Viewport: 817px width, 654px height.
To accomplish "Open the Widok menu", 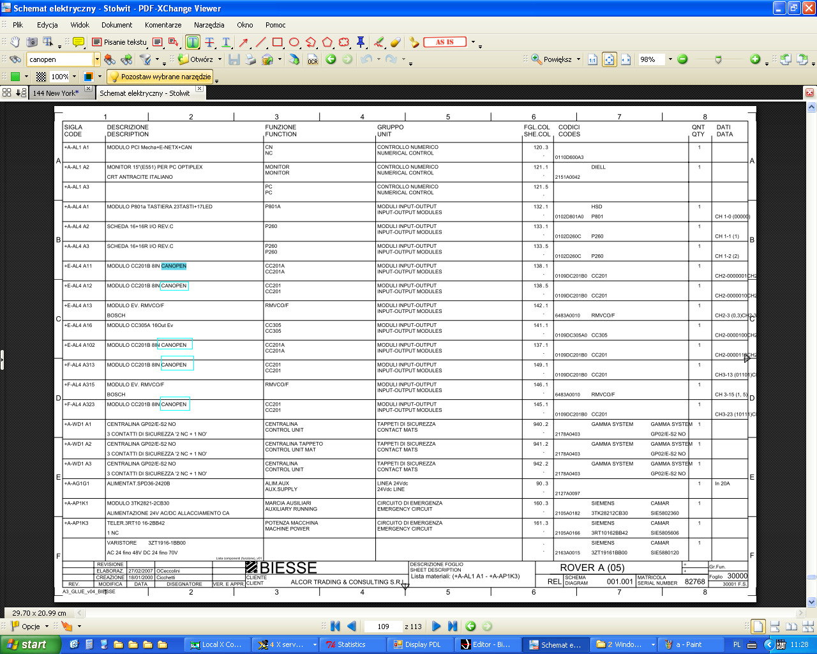I will [x=80, y=25].
